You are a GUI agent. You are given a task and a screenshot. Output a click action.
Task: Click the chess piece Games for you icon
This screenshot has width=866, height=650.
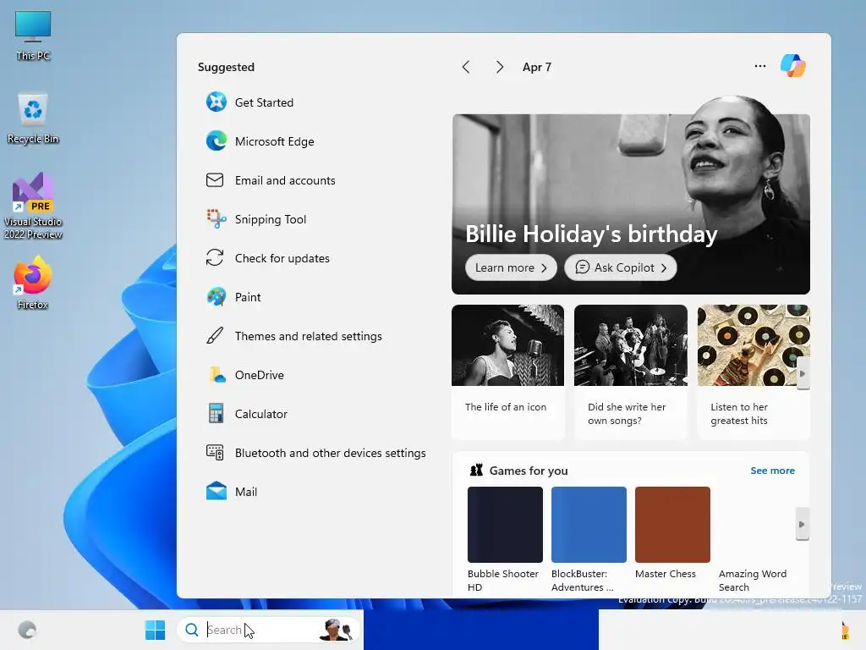[x=476, y=471]
